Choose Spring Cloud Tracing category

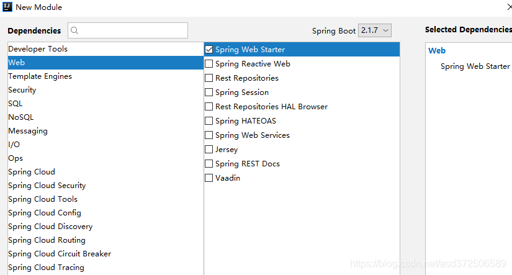pyautogui.click(x=106, y=268)
